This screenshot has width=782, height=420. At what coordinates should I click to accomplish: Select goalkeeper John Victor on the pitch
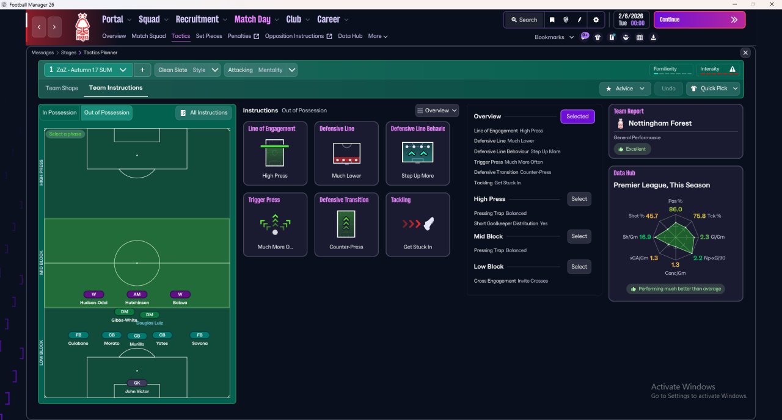[137, 387]
